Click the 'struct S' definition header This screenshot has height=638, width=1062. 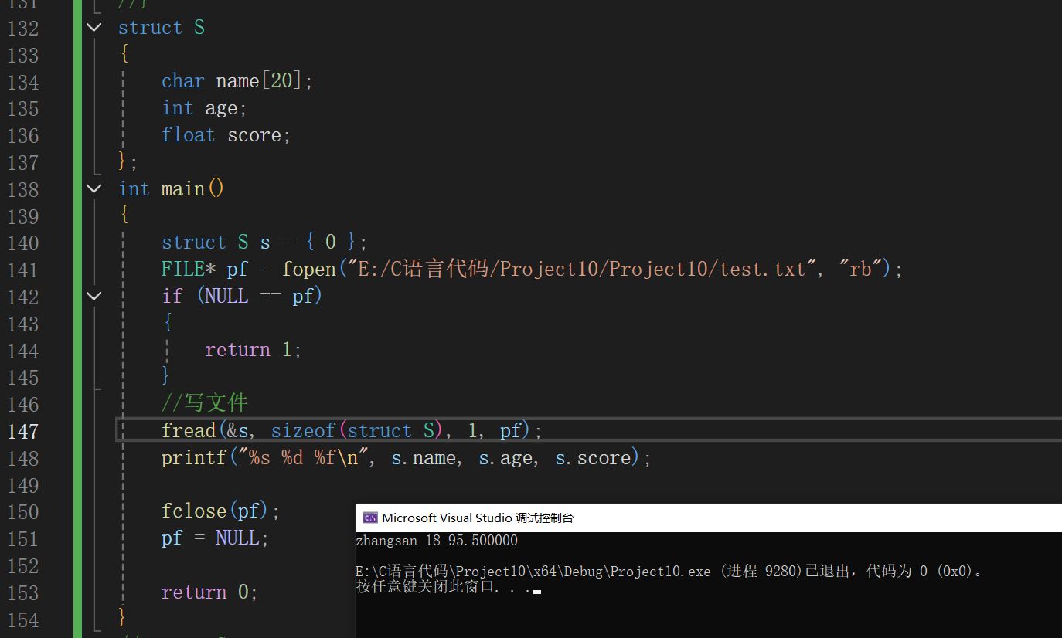[x=162, y=28]
